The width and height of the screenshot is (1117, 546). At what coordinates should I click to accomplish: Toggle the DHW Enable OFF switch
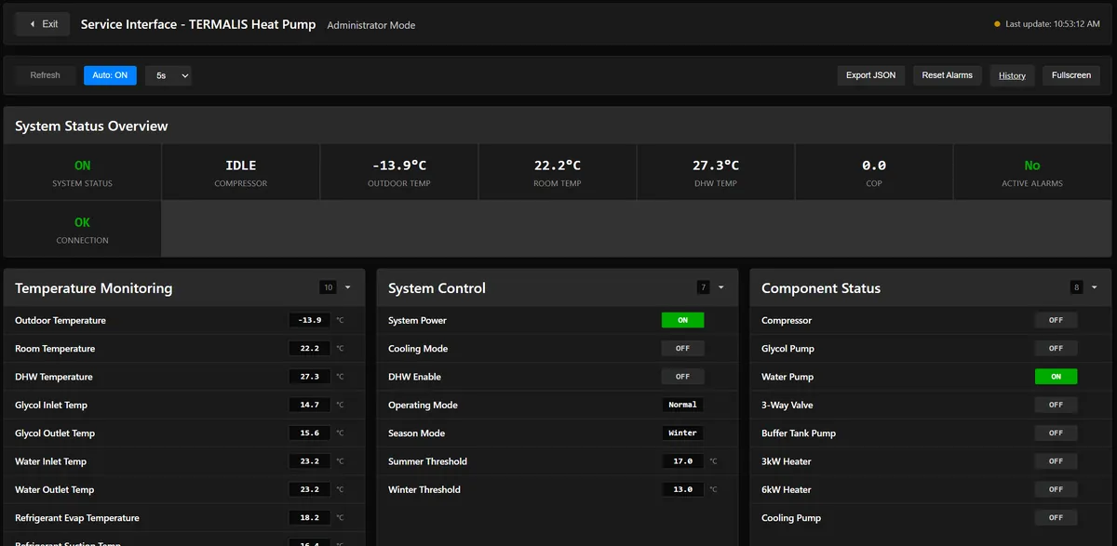682,377
